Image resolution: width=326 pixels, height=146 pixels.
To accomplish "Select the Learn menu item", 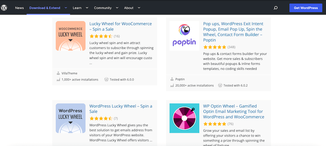I will pos(77,8).
